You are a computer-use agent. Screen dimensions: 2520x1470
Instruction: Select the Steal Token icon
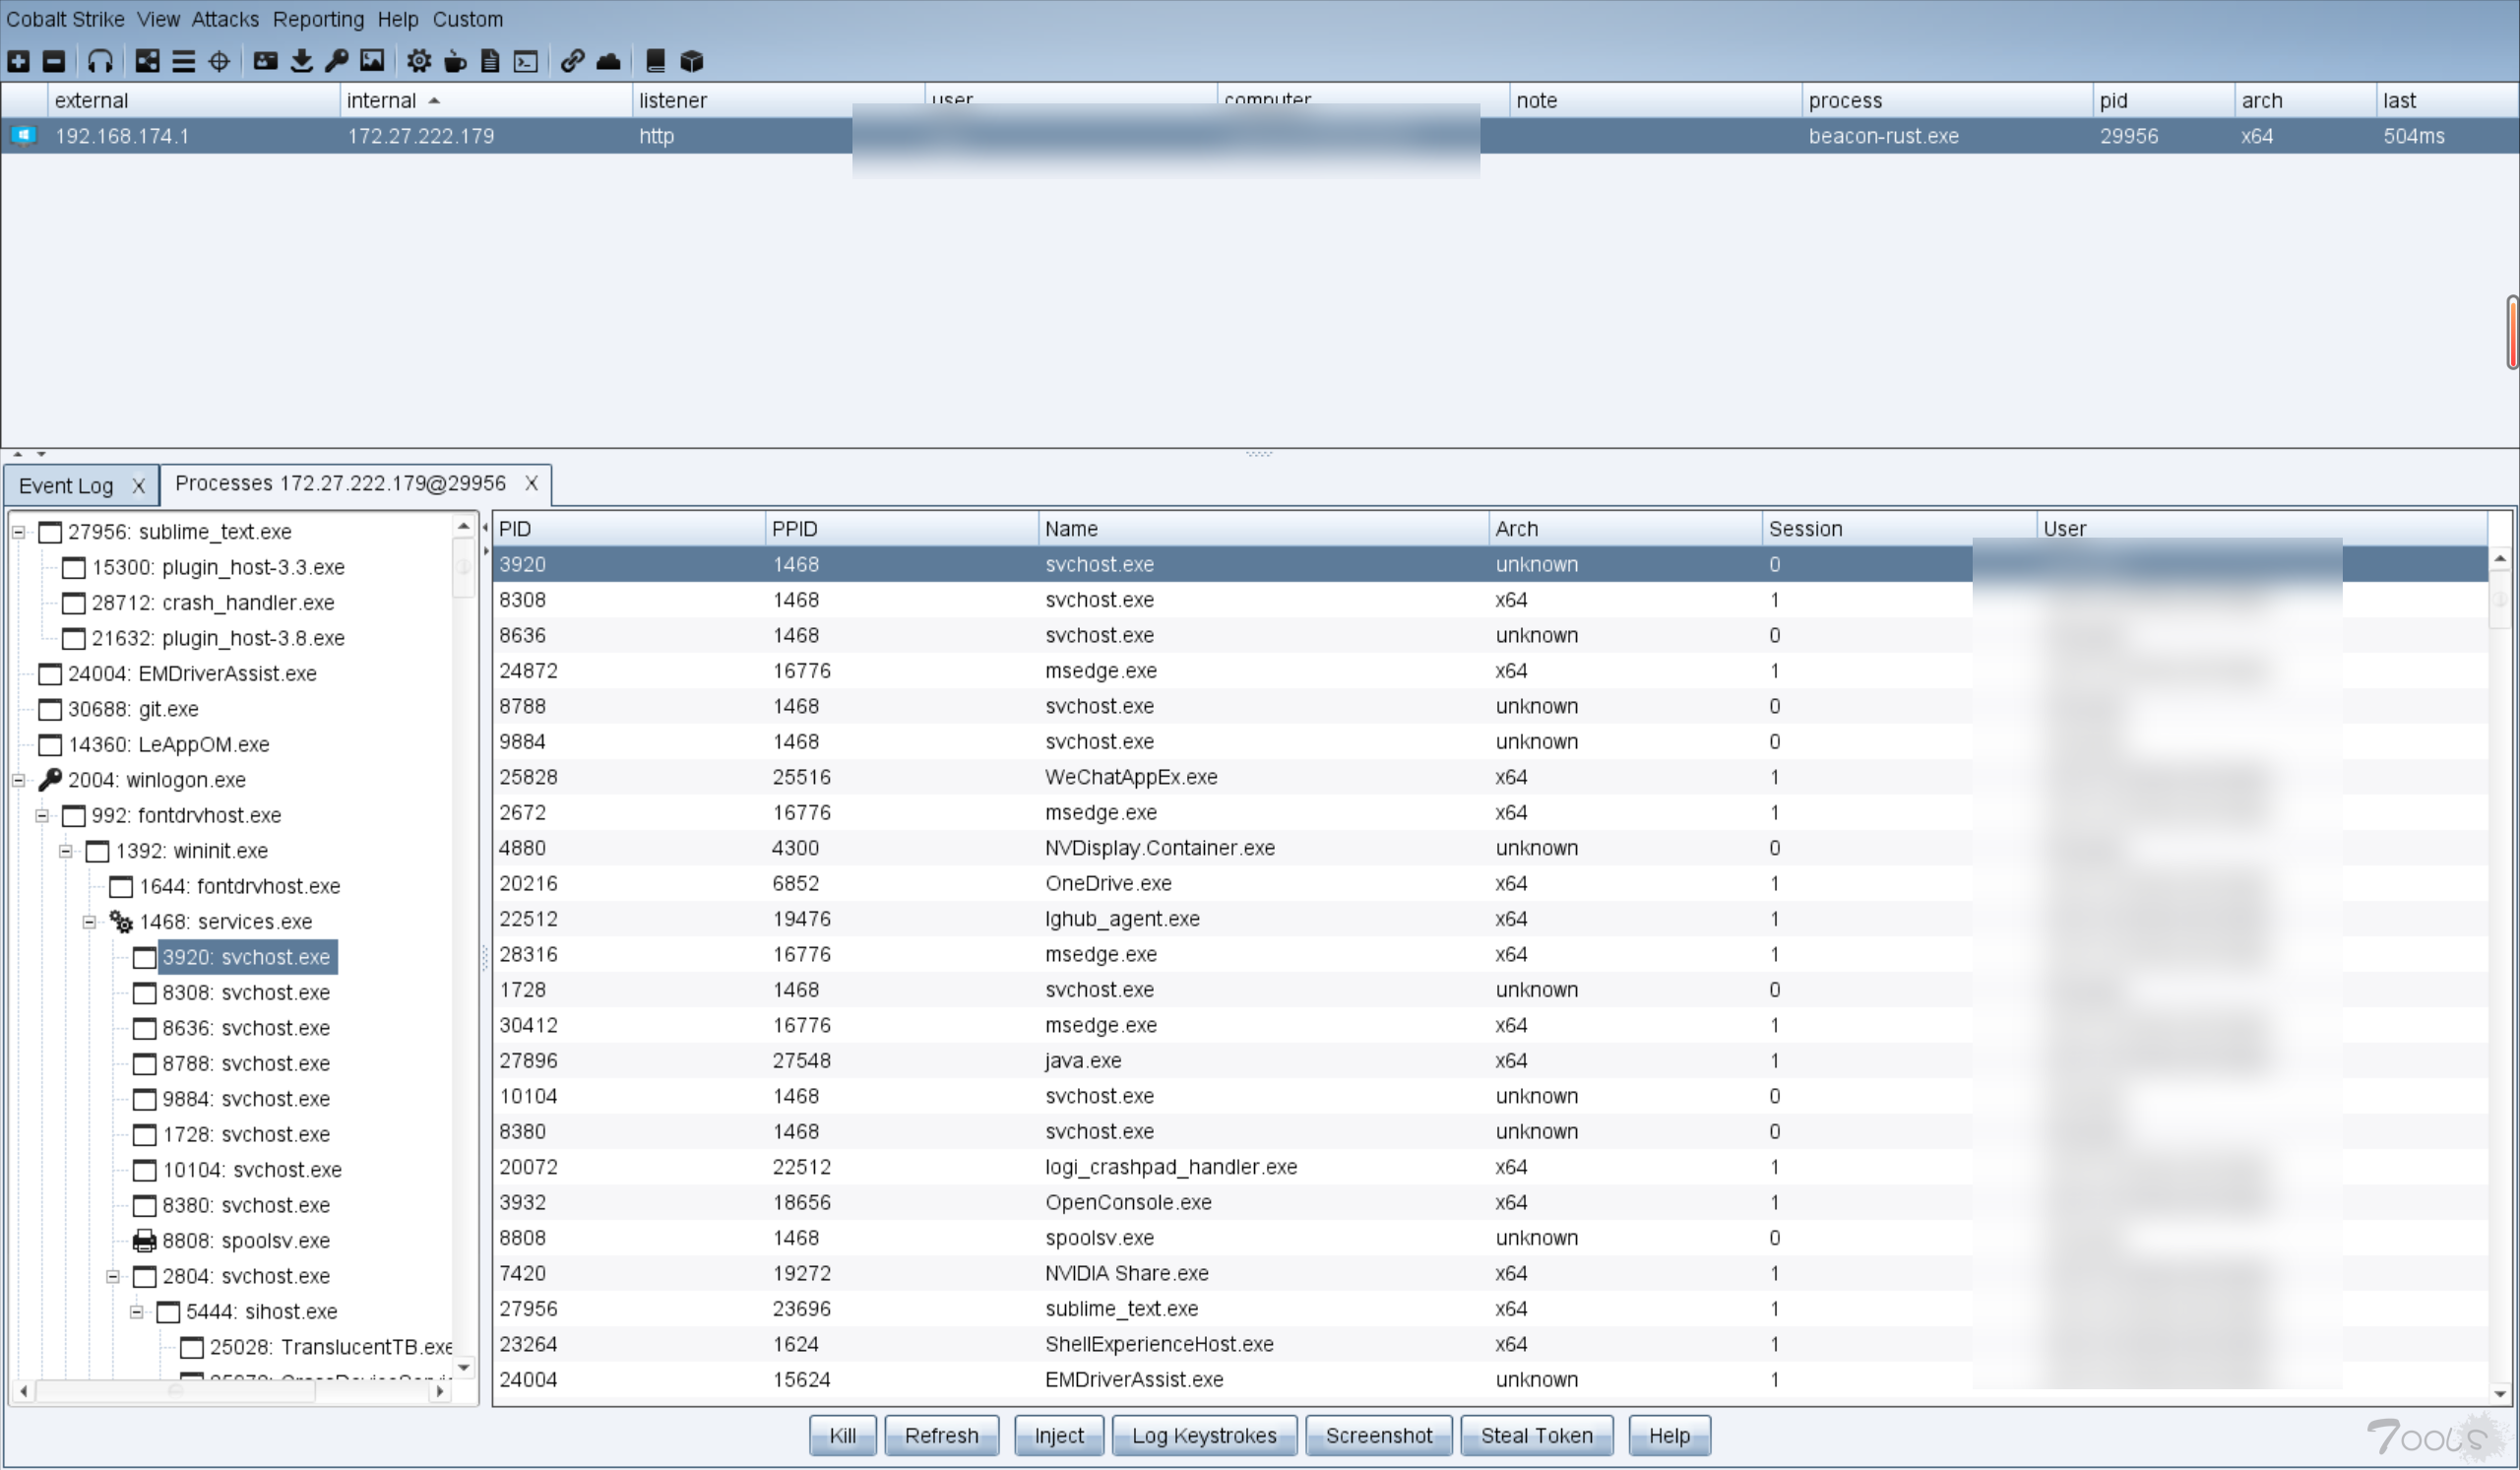coord(1538,1435)
